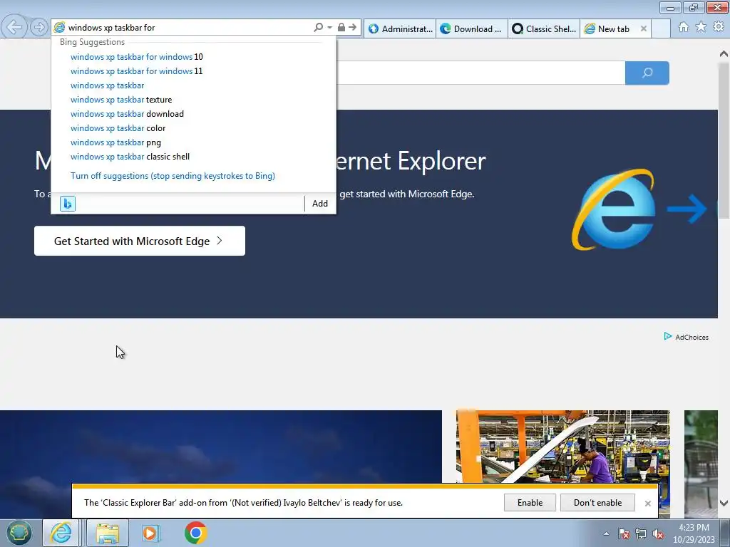Enable the Classic Explorer Bar add-on
The image size is (730, 547).
point(530,503)
